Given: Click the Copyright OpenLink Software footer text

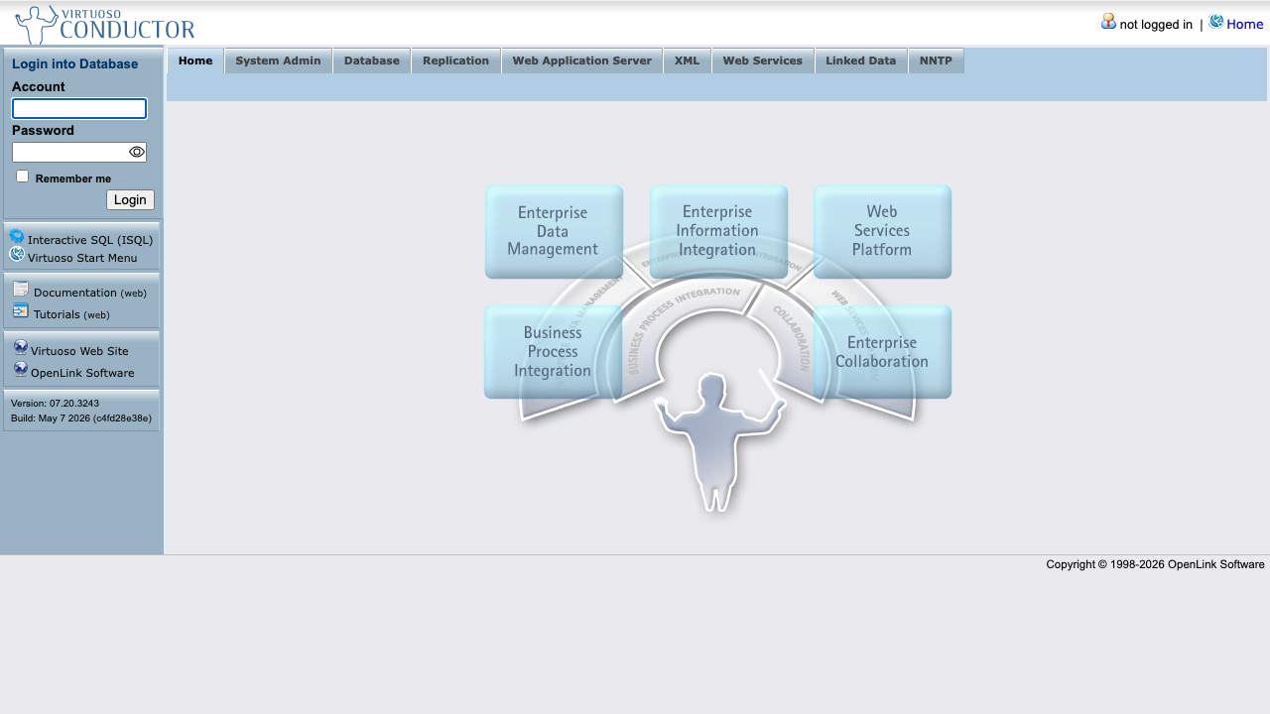Looking at the screenshot, I should tap(1155, 564).
